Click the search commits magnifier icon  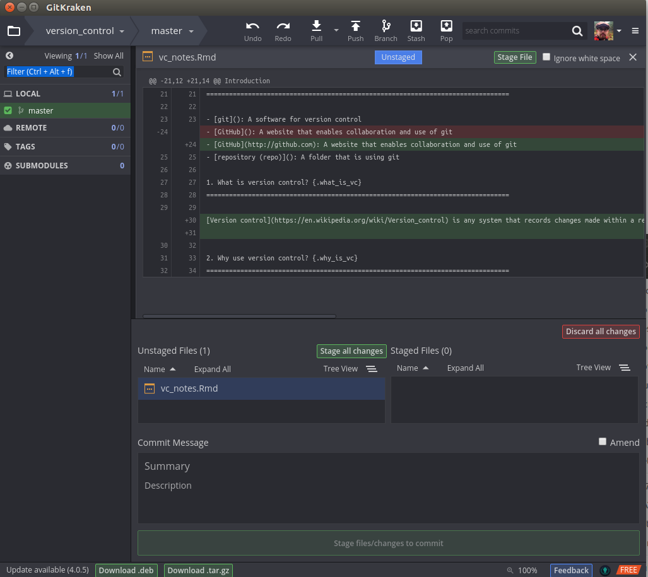click(x=577, y=31)
